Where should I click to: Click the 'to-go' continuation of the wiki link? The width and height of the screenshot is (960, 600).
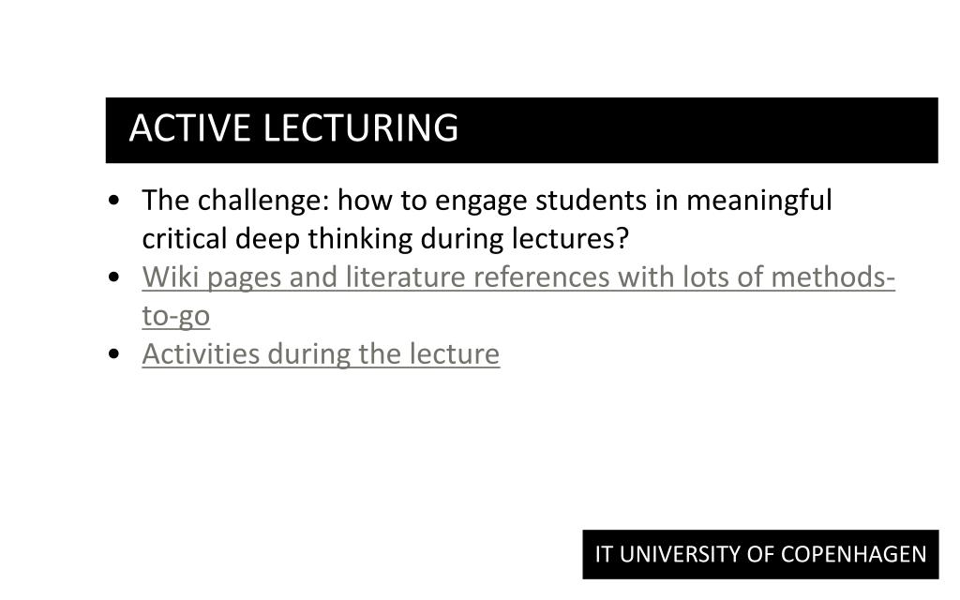coord(175,316)
